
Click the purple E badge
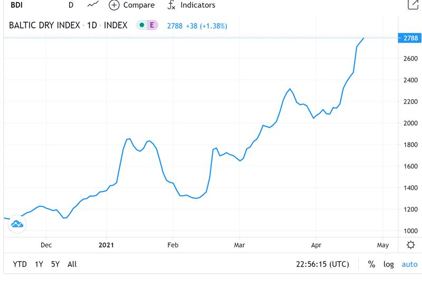point(152,25)
